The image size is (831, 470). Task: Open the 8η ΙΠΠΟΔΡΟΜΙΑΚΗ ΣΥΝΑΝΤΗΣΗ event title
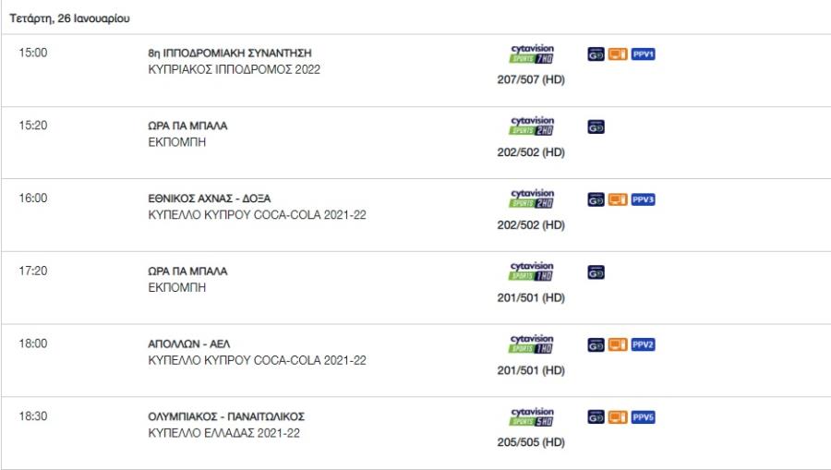point(230,53)
